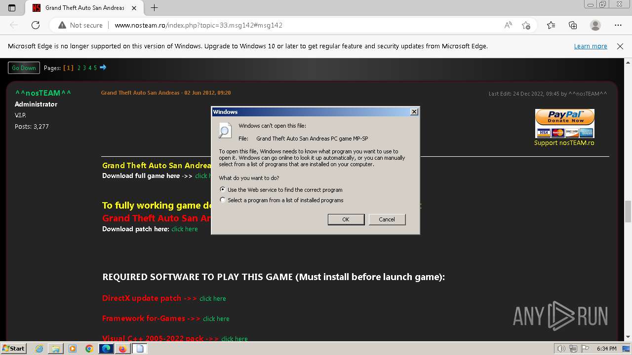Screen dimensions: 632x355
Task: Add this page to favorites
Action: pyautogui.click(x=526, y=25)
